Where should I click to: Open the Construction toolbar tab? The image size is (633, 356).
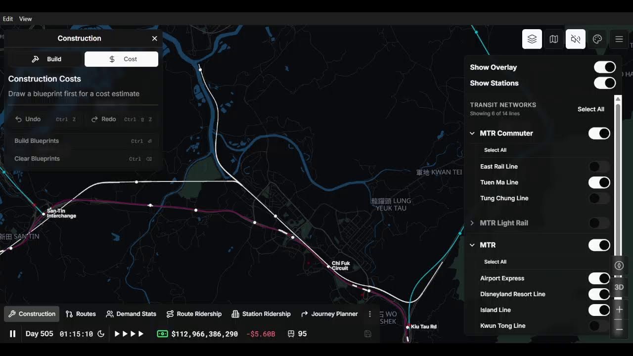(x=32, y=314)
